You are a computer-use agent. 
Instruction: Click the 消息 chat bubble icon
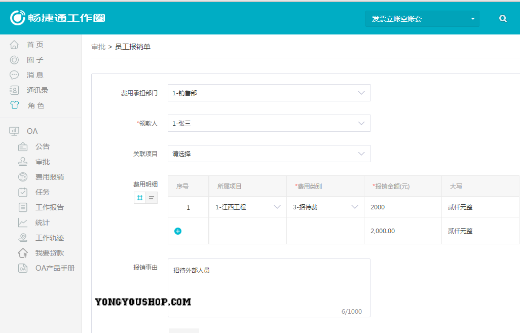[14, 75]
